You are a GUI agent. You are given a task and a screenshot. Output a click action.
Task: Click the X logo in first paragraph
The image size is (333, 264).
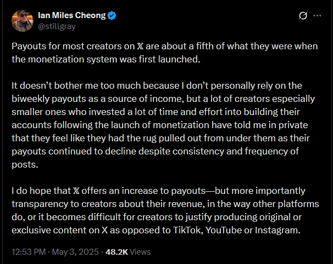[x=140, y=47]
